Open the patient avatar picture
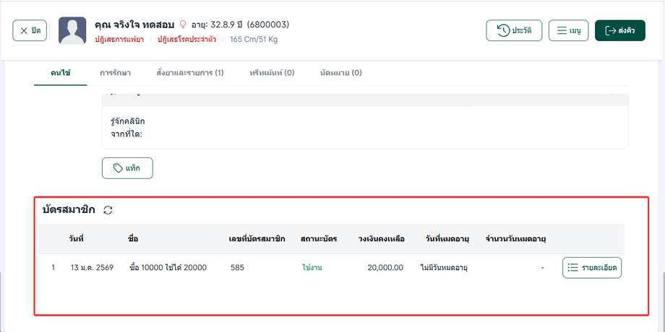The height and width of the screenshot is (332, 665). (72, 30)
